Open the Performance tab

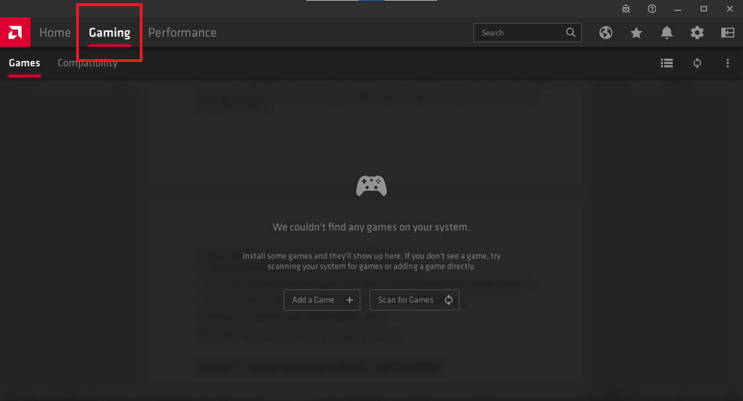[x=182, y=33]
